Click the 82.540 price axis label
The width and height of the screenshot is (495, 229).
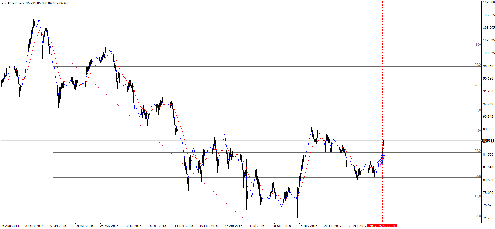488,167
